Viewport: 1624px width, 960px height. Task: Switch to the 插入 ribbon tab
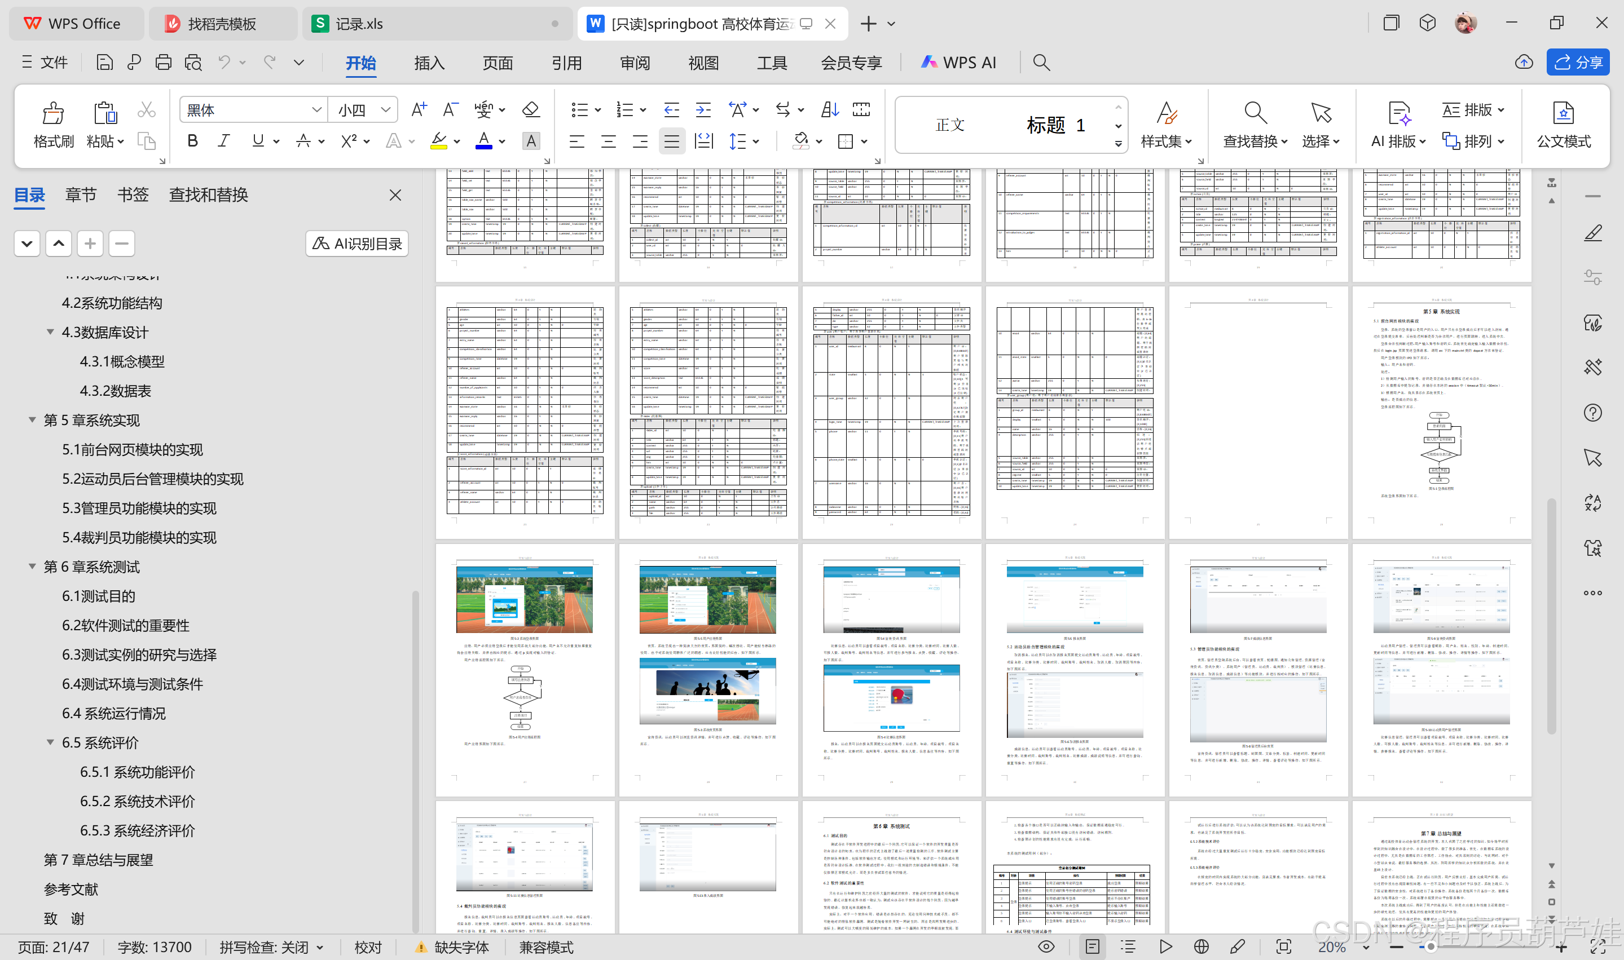pyautogui.click(x=429, y=63)
